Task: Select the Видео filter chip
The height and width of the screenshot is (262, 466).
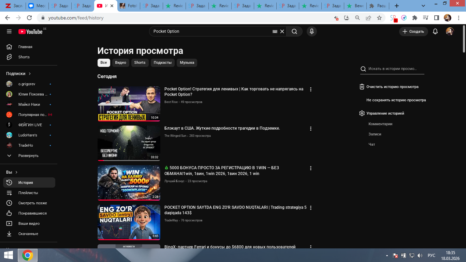Action: (120, 62)
